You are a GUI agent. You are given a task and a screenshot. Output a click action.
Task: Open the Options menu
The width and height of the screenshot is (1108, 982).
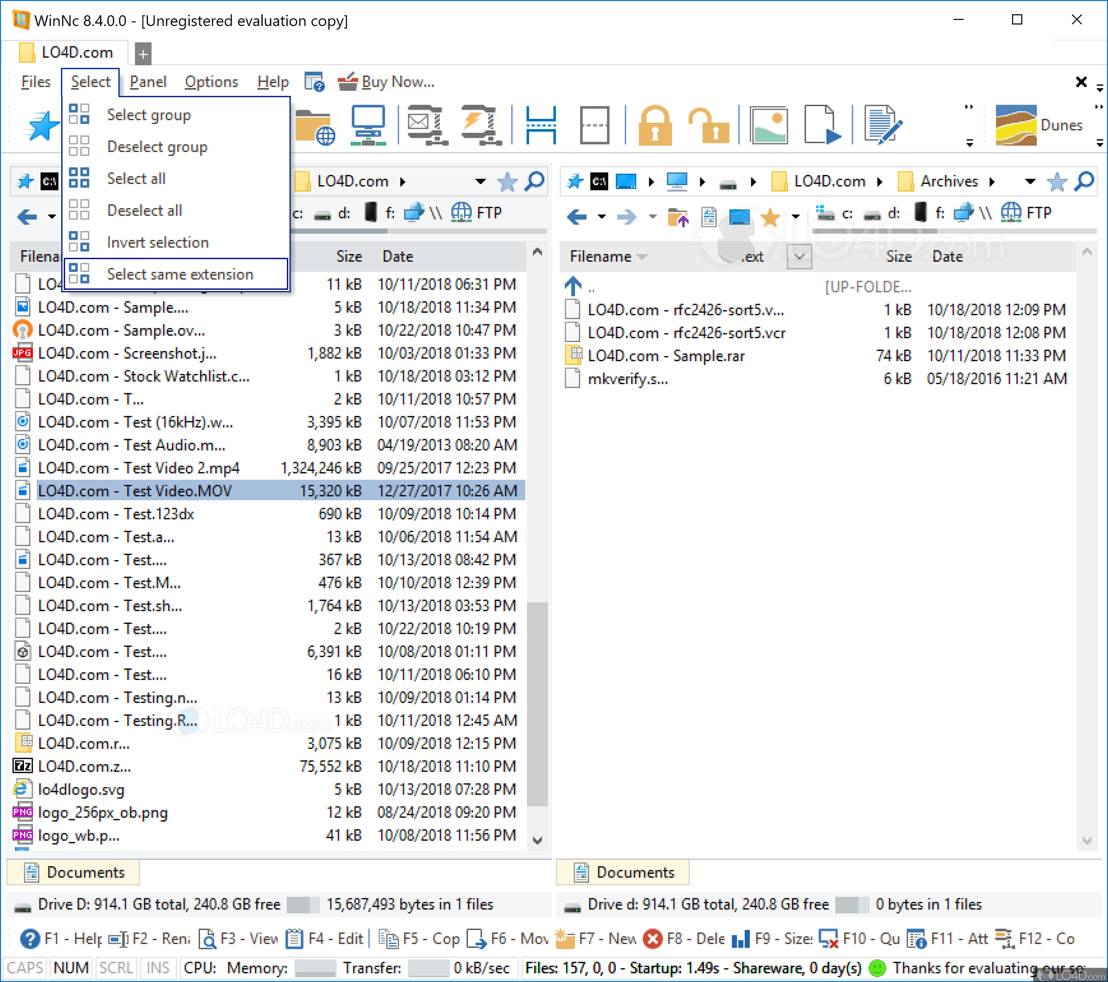point(211,82)
